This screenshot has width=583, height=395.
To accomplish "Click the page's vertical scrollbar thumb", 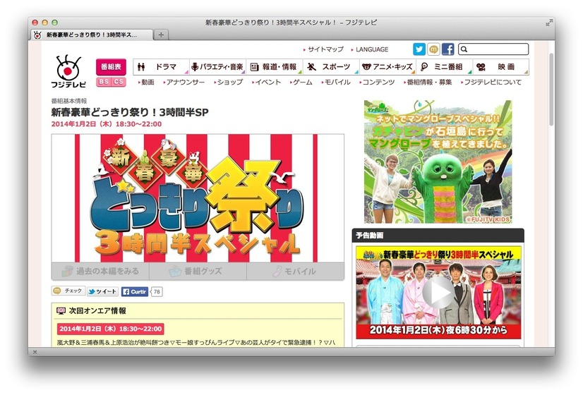I will click(551, 89).
